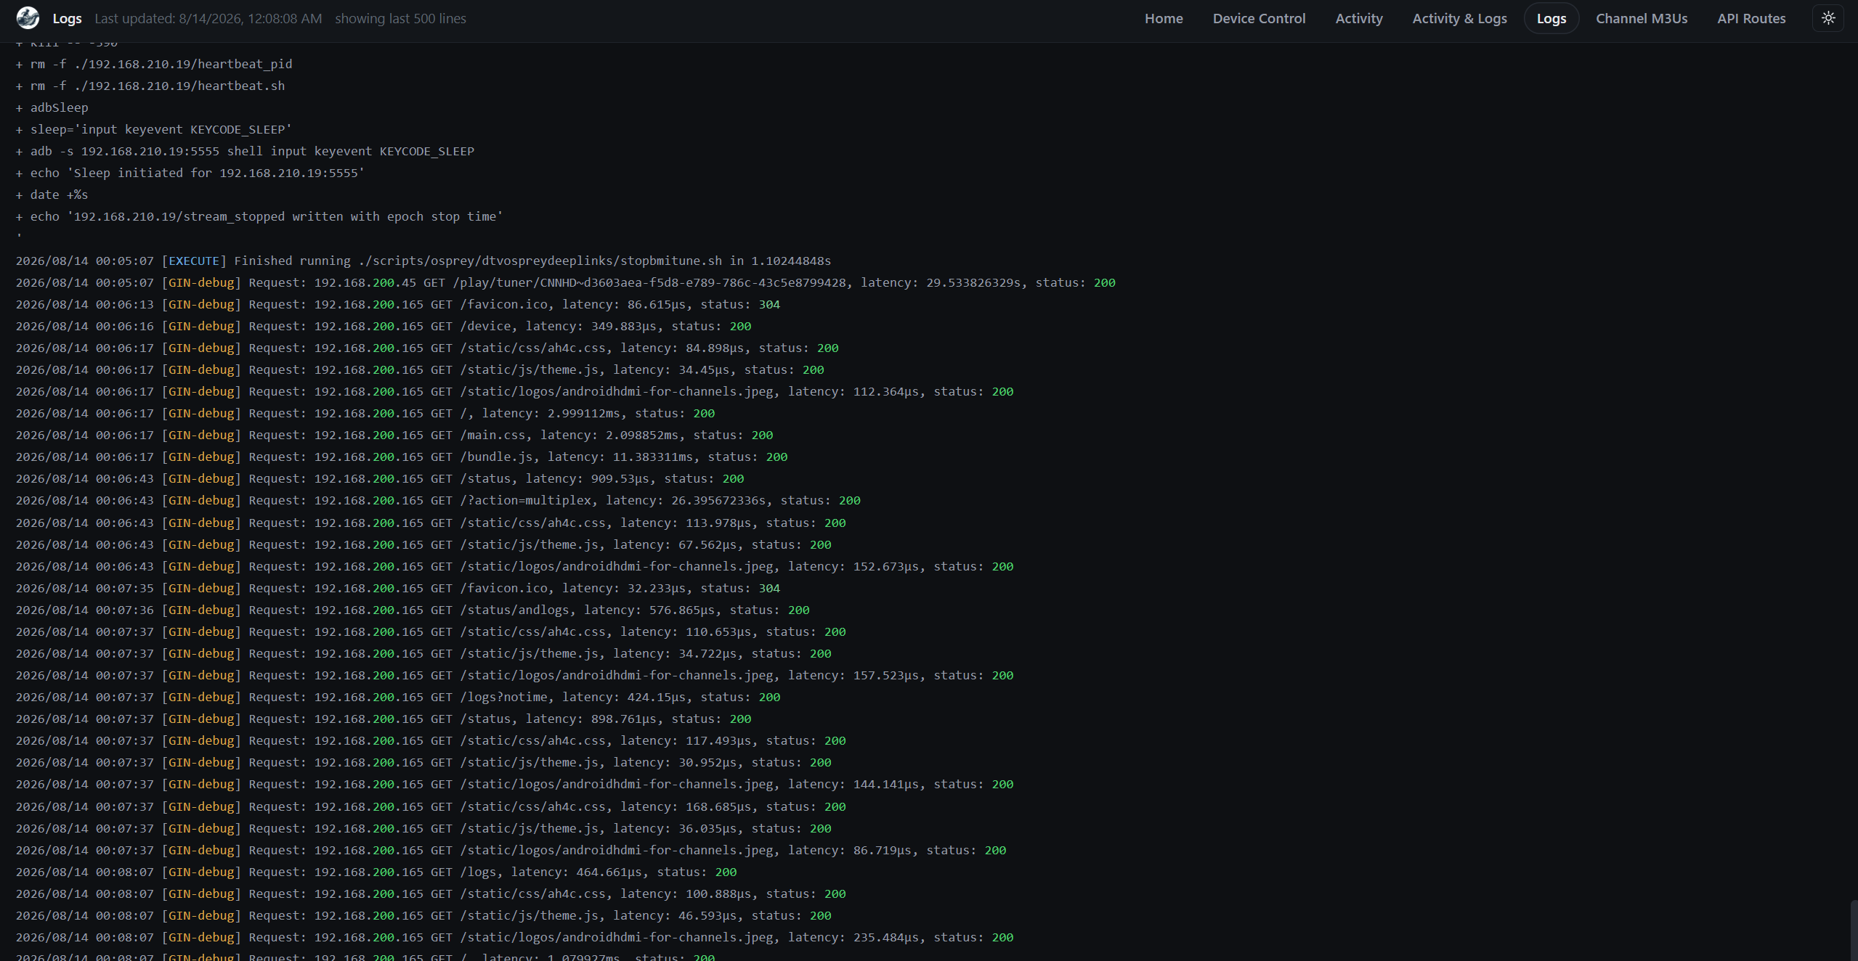Click the 00:06:43 GET /status request line

click(x=380, y=478)
